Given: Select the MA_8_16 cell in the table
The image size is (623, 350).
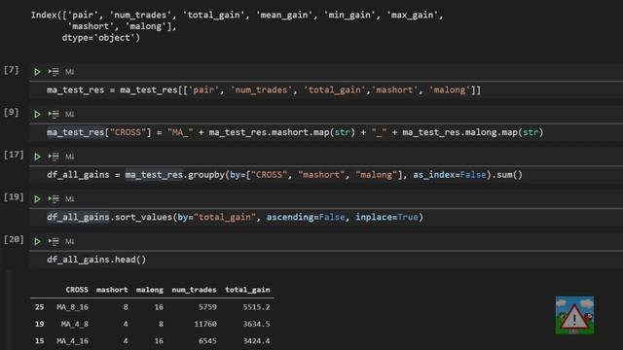Looking at the screenshot, I should [x=73, y=307].
